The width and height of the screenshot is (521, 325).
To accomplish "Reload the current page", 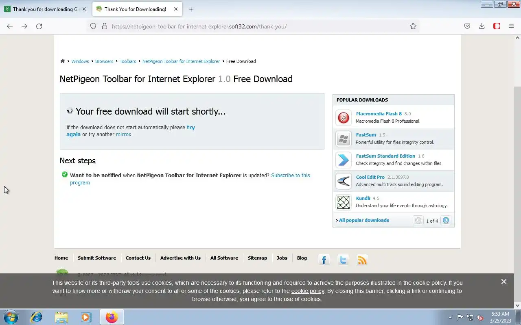I will click(x=39, y=26).
